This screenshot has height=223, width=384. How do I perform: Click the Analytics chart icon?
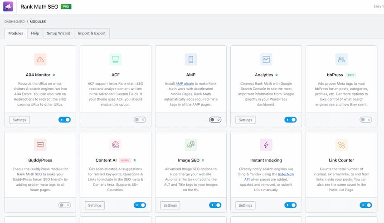coord(266,59)
